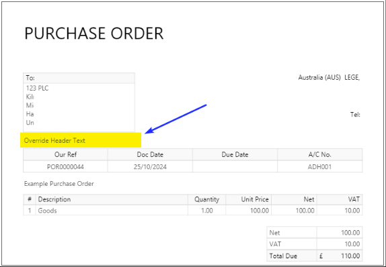The width and height of the screenshot is (386, 267).
Task: Click the blue arrow annotation
Action: (x=176, y=119)
